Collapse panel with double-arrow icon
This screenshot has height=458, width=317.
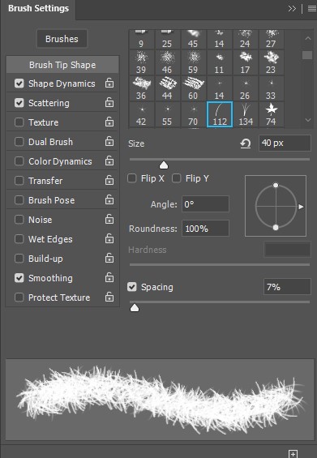292,9
